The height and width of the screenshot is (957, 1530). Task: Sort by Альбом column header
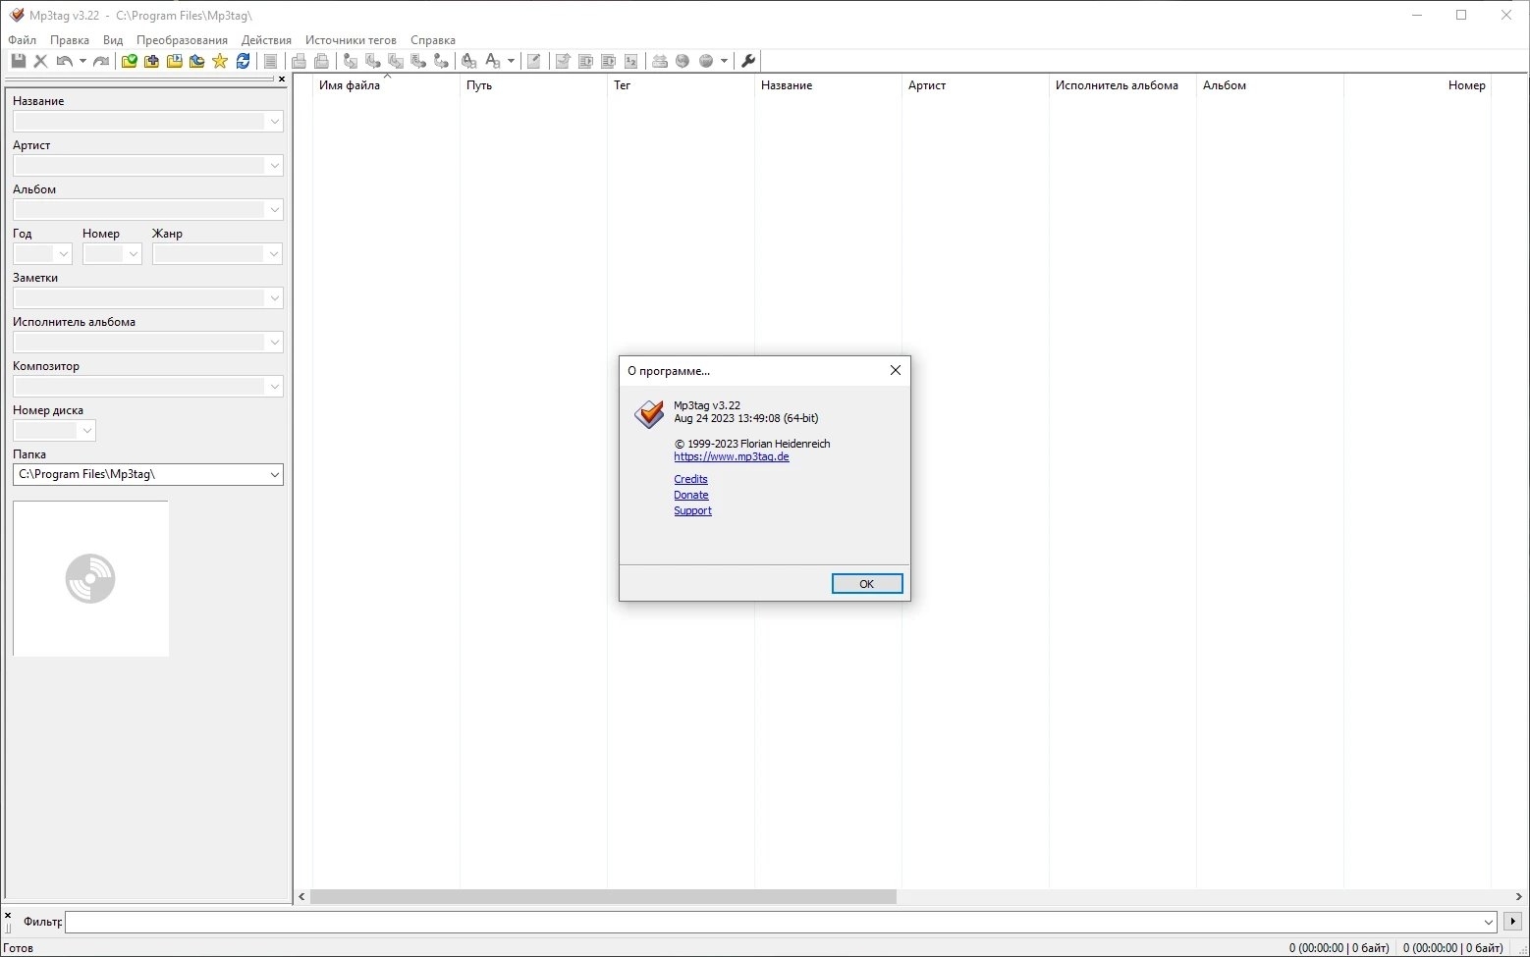pyautogui.click(x=1270, y=85)
